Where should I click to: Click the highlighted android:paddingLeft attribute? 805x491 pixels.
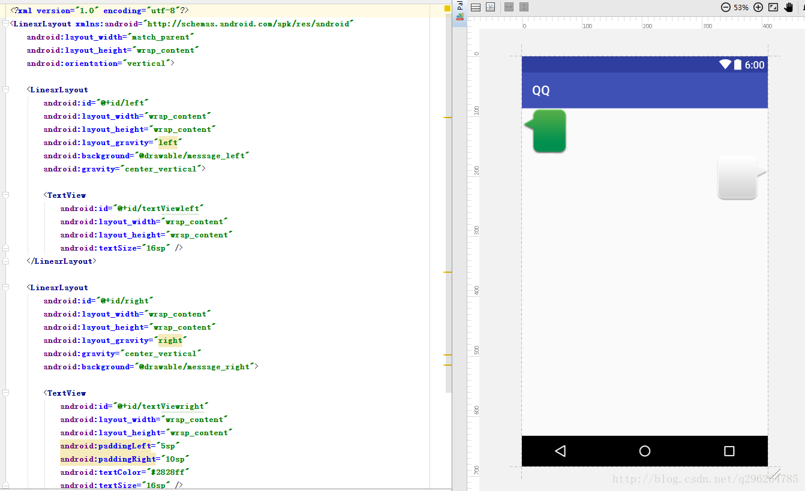coord(106,446)
